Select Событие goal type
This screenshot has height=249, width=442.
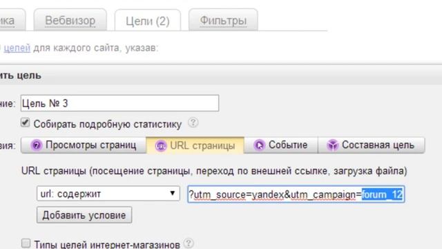tap(281, 145)
